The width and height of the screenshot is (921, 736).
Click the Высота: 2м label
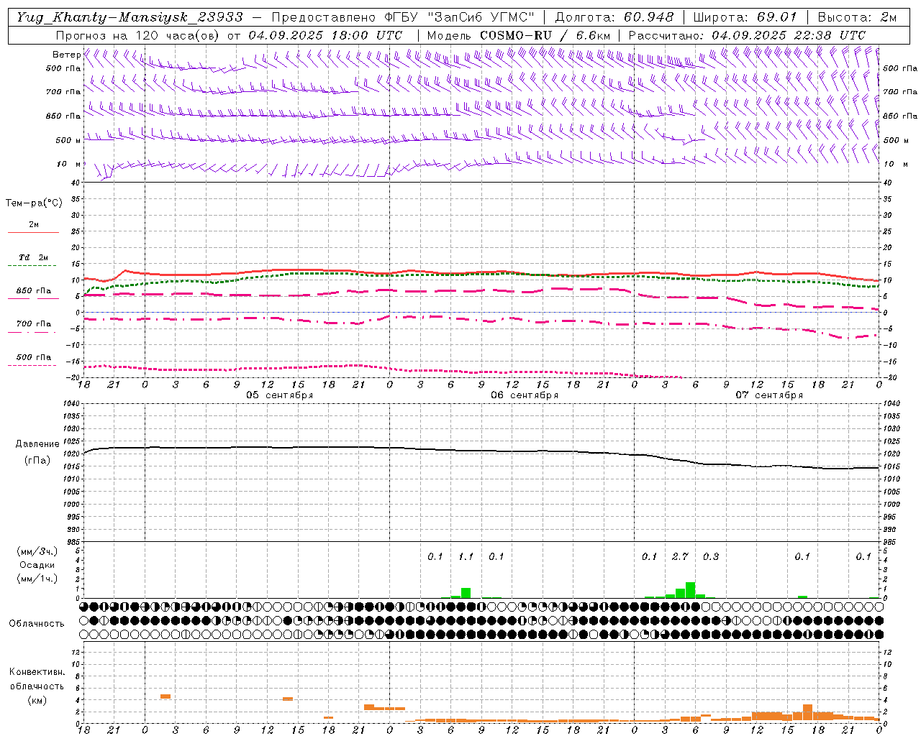857,17
